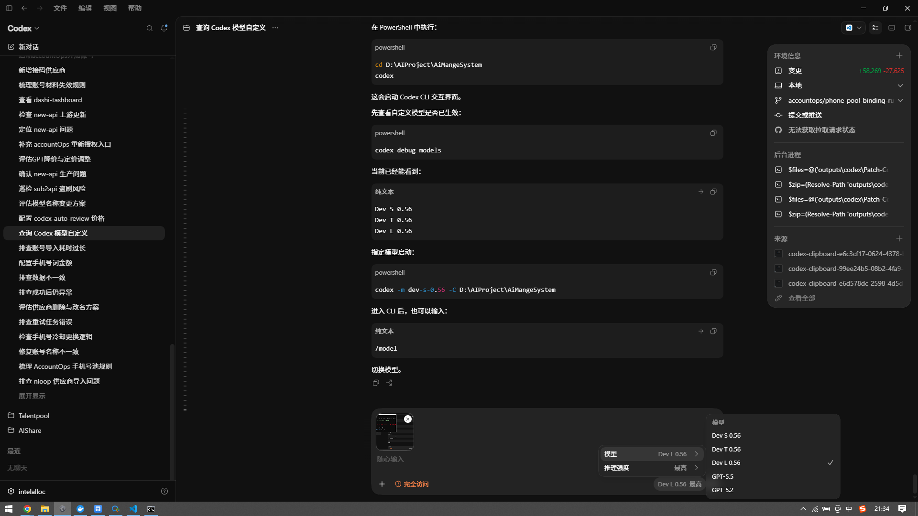Add an attachment with the plus icon
The height and width of the screenshot is (516, 918).
pyautogui.click(x=382, y=484)
